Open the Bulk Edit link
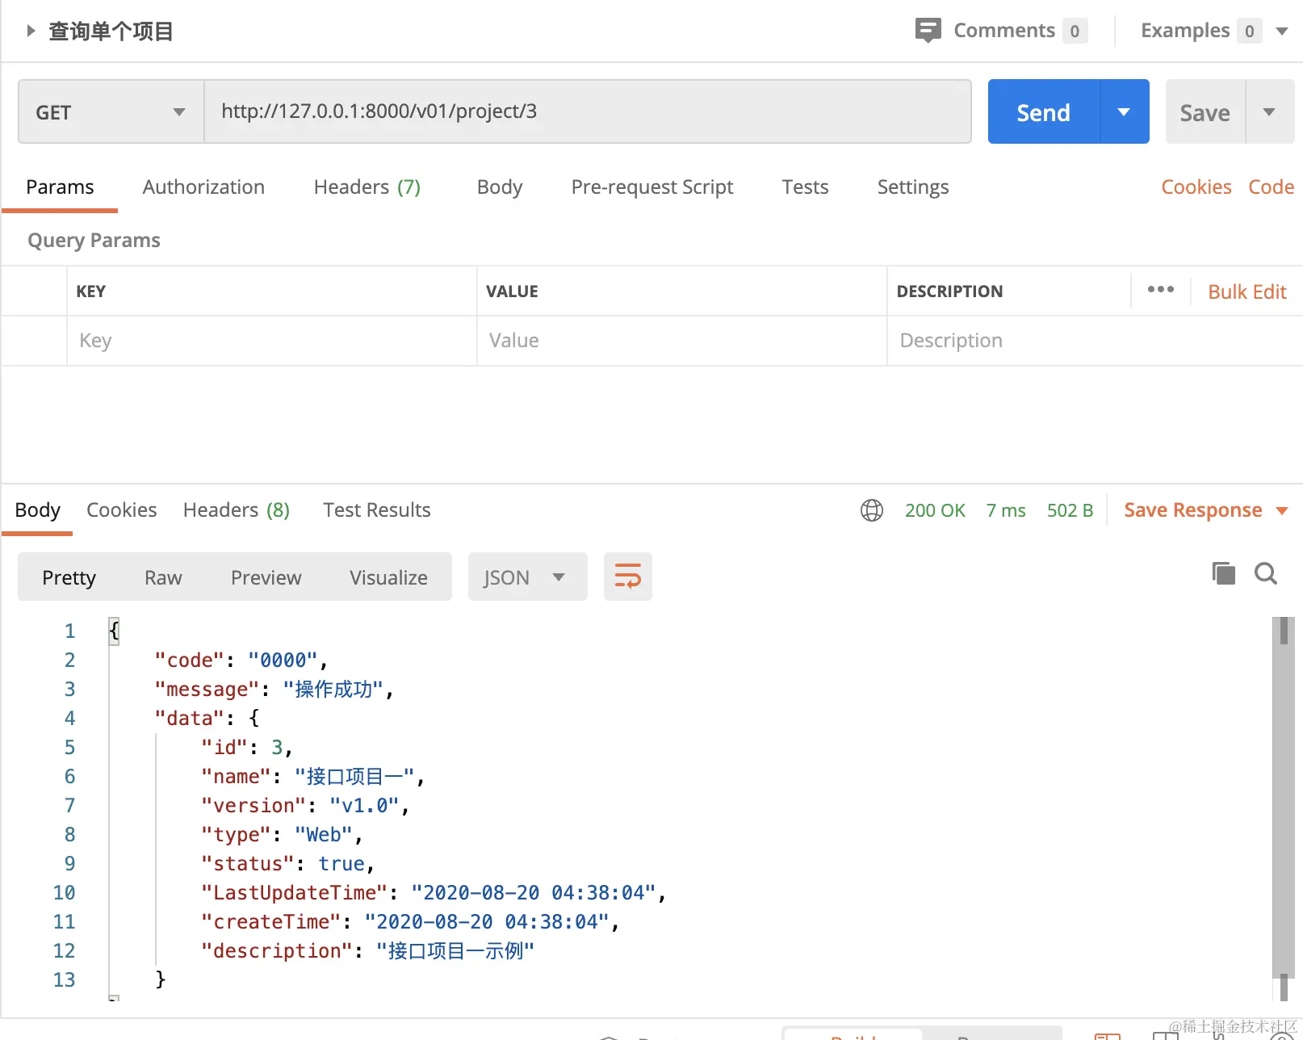This screenshot has height=1040, width=1303. pyautogui.click(x=1246, y=291)
